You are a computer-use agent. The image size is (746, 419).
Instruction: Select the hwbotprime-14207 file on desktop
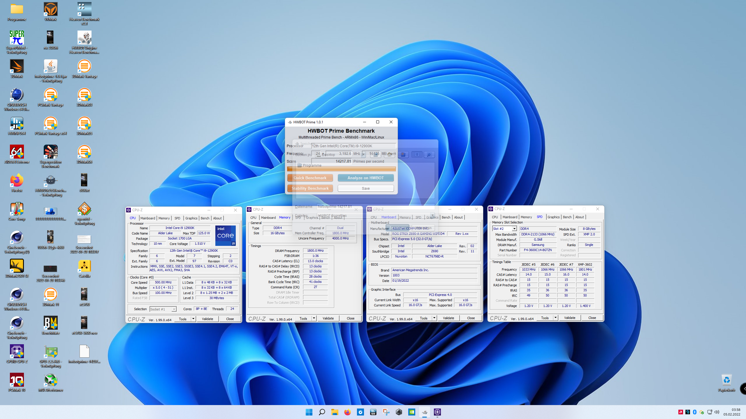tap(84, 354)
